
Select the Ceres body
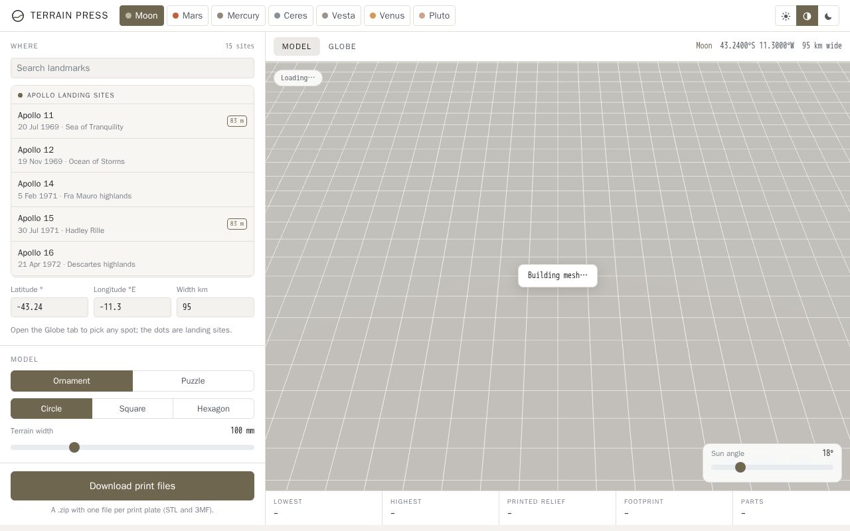coord(291,16)
